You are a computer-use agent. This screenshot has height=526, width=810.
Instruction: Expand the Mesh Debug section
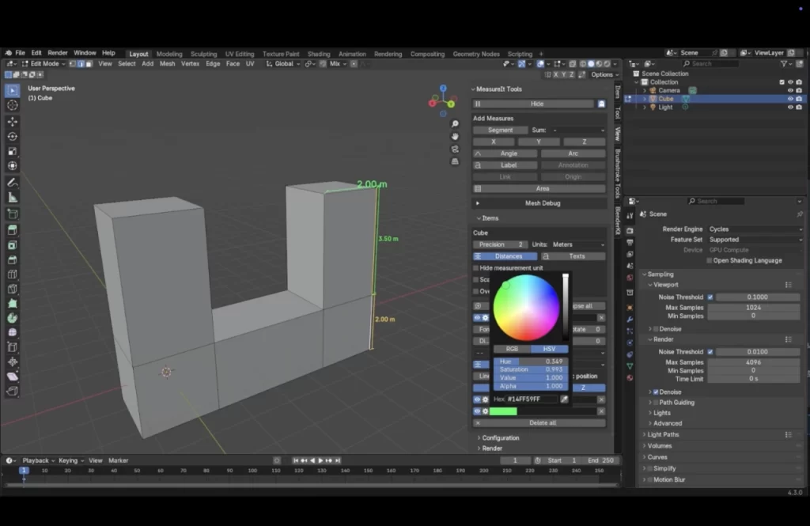[541, 203]
